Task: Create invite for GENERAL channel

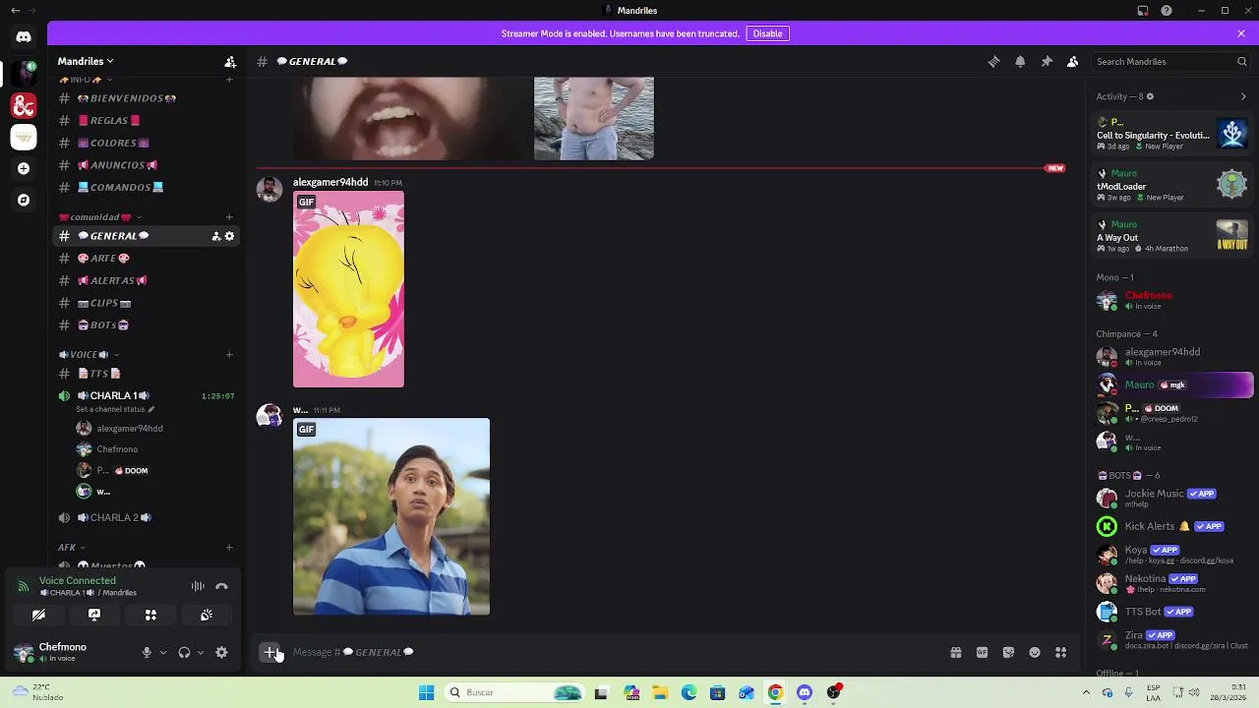Action: coord(216,236)
